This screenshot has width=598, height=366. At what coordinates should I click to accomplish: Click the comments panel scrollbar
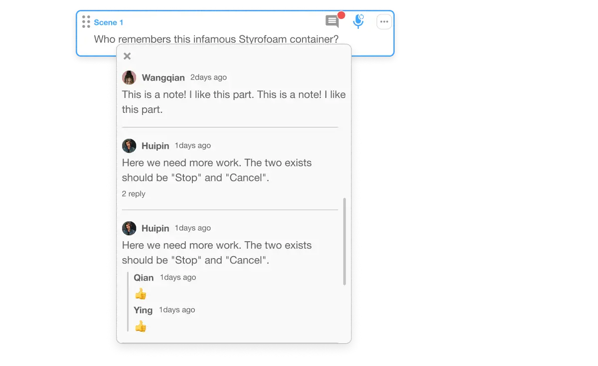[x=344, y=241]
